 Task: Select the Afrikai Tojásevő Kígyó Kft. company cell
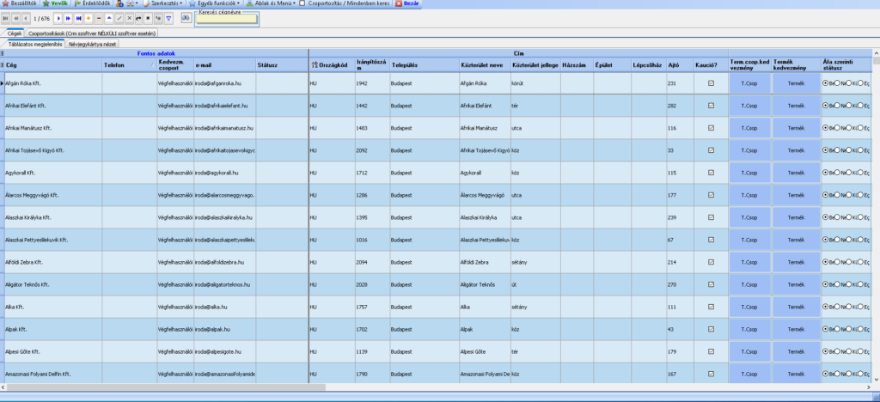53,150
